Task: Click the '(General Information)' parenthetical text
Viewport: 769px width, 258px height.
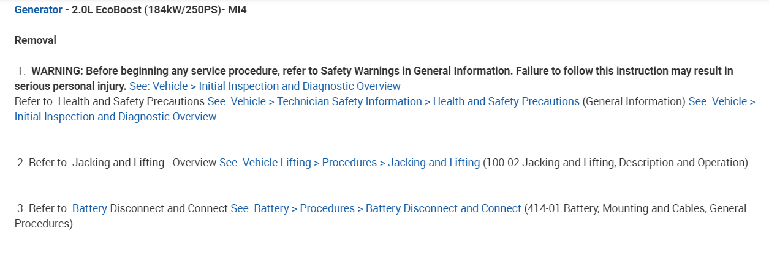Action: click(634, 101)
